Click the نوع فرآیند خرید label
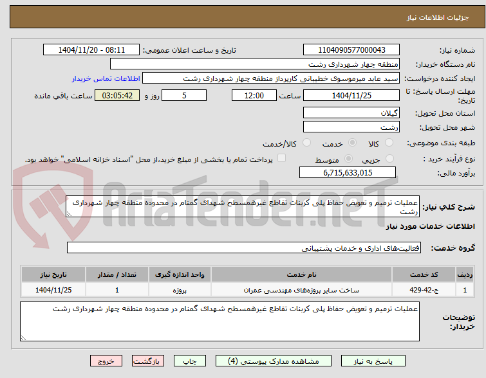 [449, 159]
